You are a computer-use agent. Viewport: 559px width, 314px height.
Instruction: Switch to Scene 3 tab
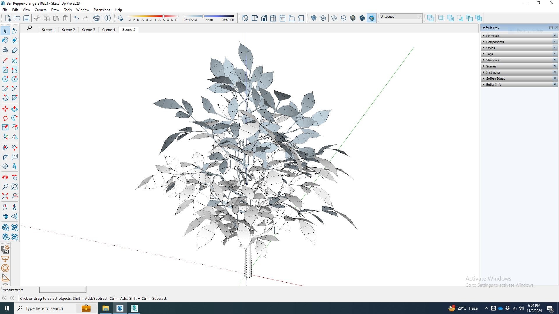(89, 30)
